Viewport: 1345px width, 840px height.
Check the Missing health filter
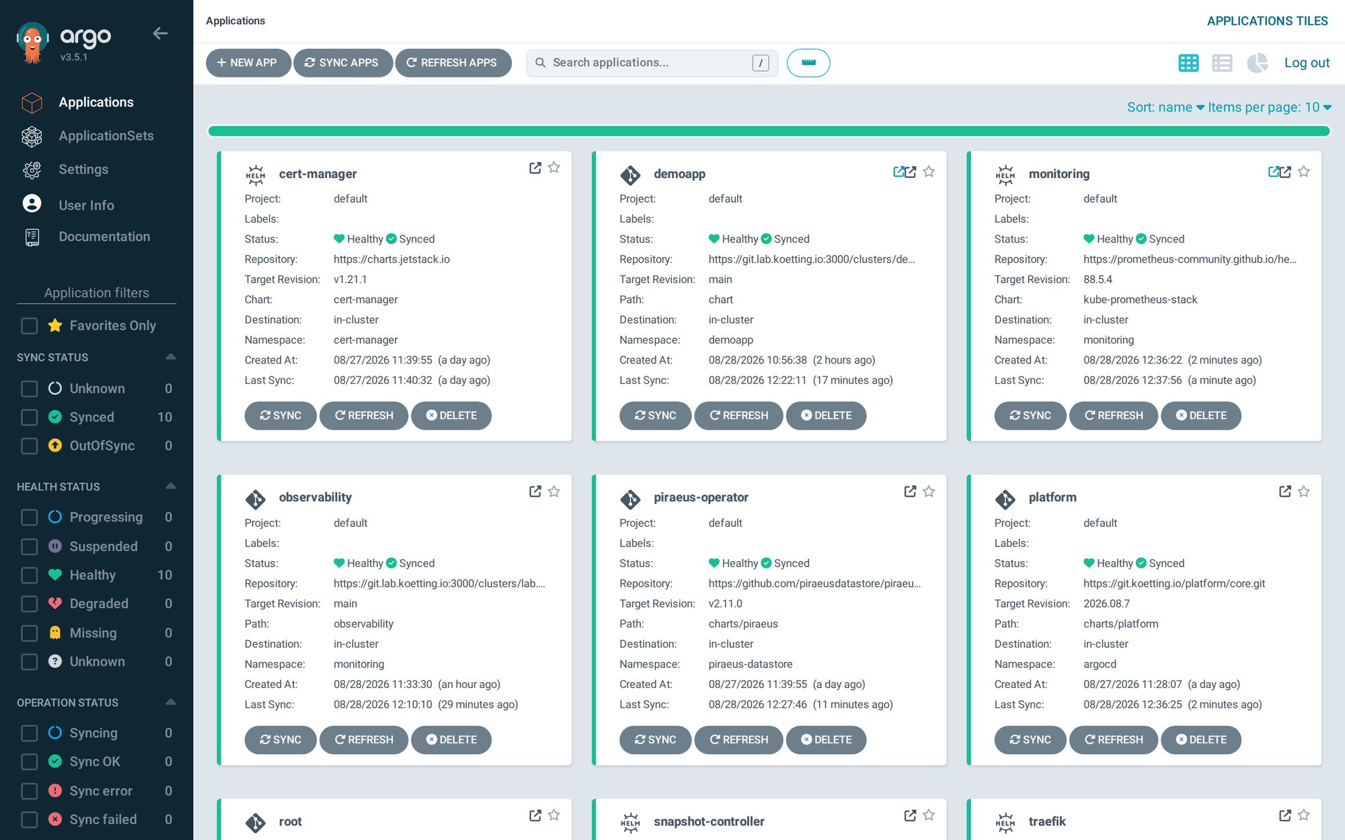pyautogui.click(x=30, y=634)
